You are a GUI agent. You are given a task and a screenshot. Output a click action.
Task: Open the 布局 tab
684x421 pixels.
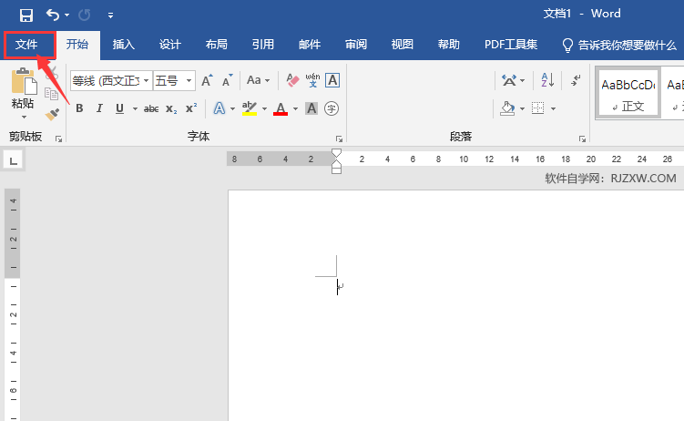pyautogui.click(x=217, y=45)
